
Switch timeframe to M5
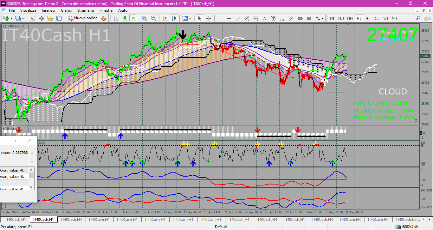[332, 18]
